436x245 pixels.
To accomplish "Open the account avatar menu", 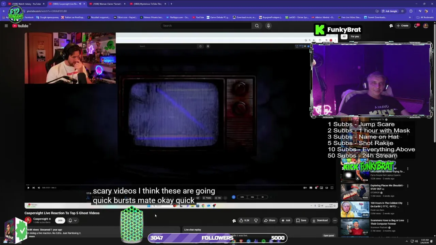I will pyautogui.click(x=426, y=26).
